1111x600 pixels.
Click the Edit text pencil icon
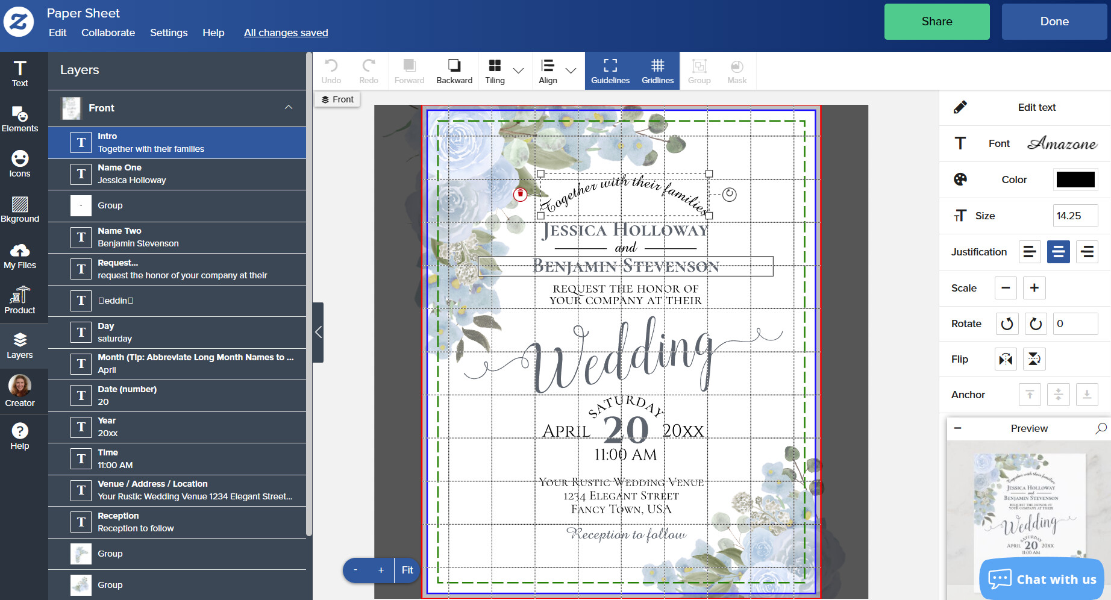960,107
